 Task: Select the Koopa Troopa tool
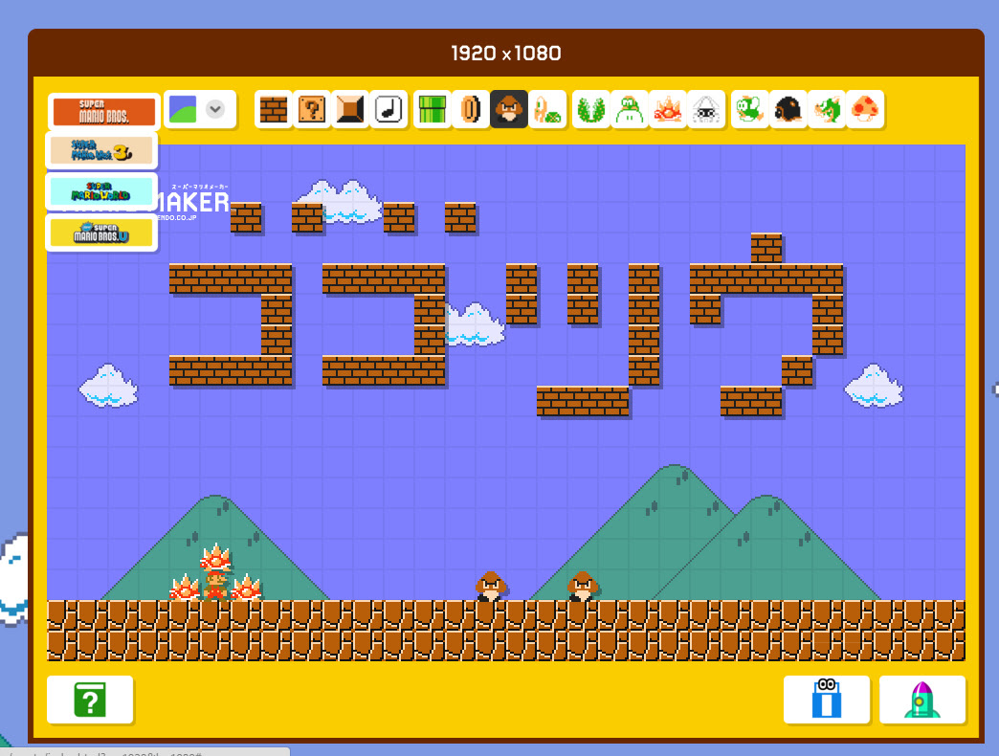coord(546,109)
